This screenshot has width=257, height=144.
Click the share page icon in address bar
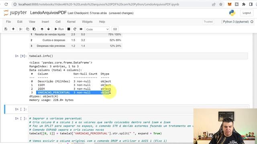coord(214,4)
